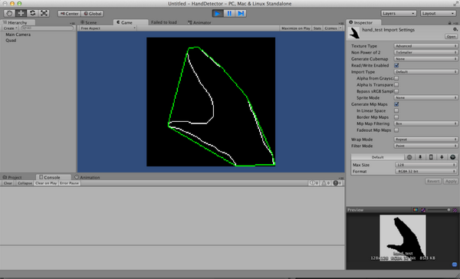Screen dimensions: 460x279
Task: Open the Free Aspect dropdown in the Game view
Action: coord(107,28)
